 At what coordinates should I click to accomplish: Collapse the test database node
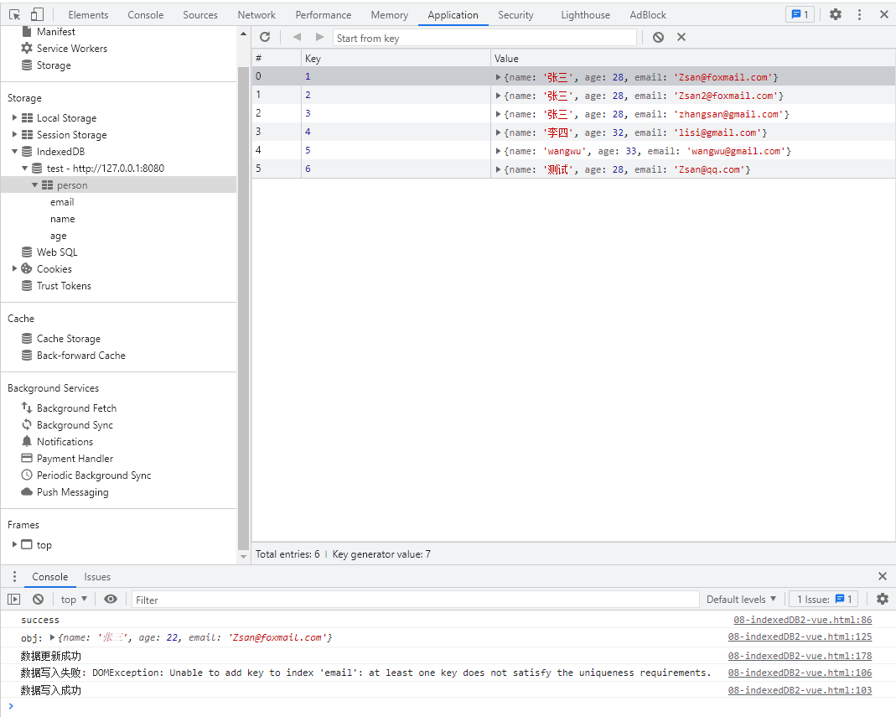[24, 168]
